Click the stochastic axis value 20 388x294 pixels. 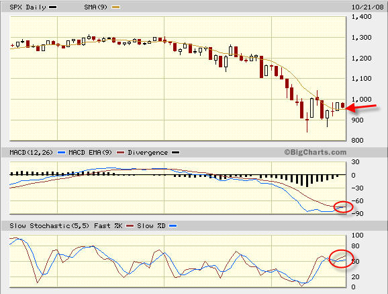355,277
